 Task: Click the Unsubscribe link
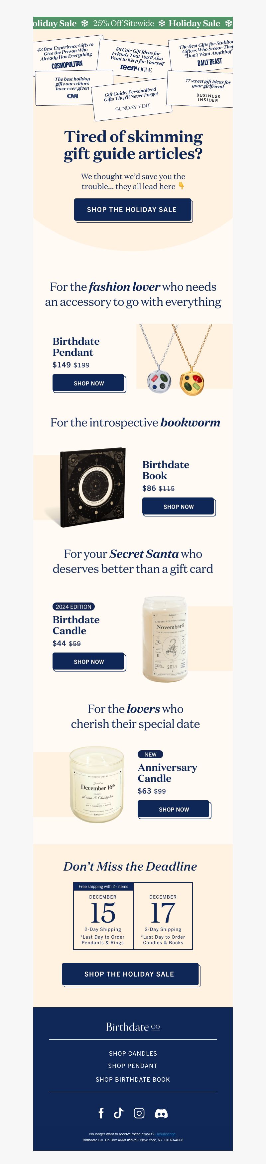click(x=166, y=1134)
